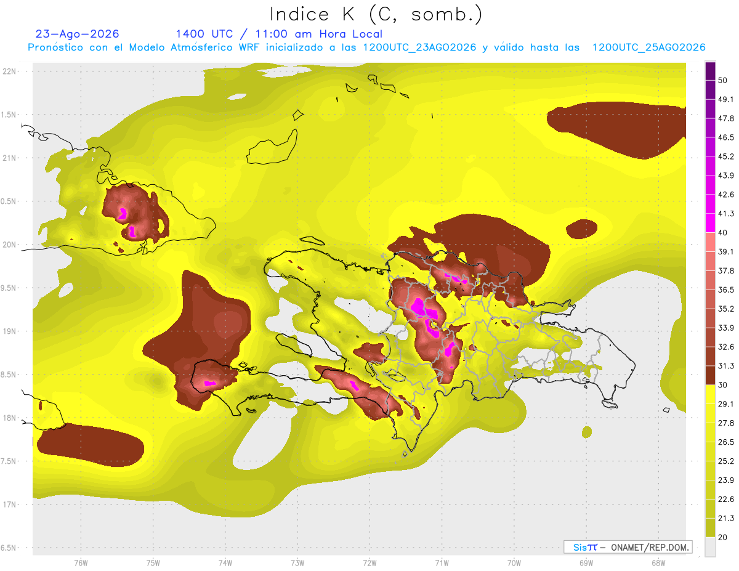Click the map title 'Indice K (C, somb.)'
Image resolution: width=739 pixels, height=571 pixels.
point(376,15)
